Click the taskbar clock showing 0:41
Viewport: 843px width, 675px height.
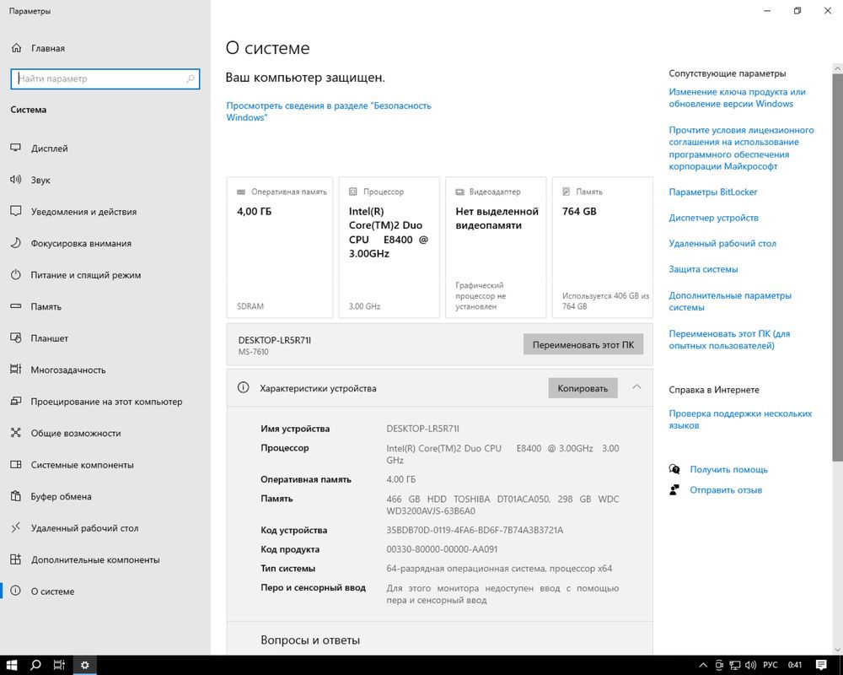pos(795,666)
